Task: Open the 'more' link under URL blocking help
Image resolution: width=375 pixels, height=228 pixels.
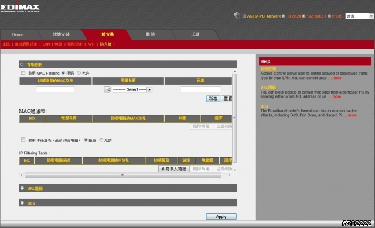Action: 337,96
